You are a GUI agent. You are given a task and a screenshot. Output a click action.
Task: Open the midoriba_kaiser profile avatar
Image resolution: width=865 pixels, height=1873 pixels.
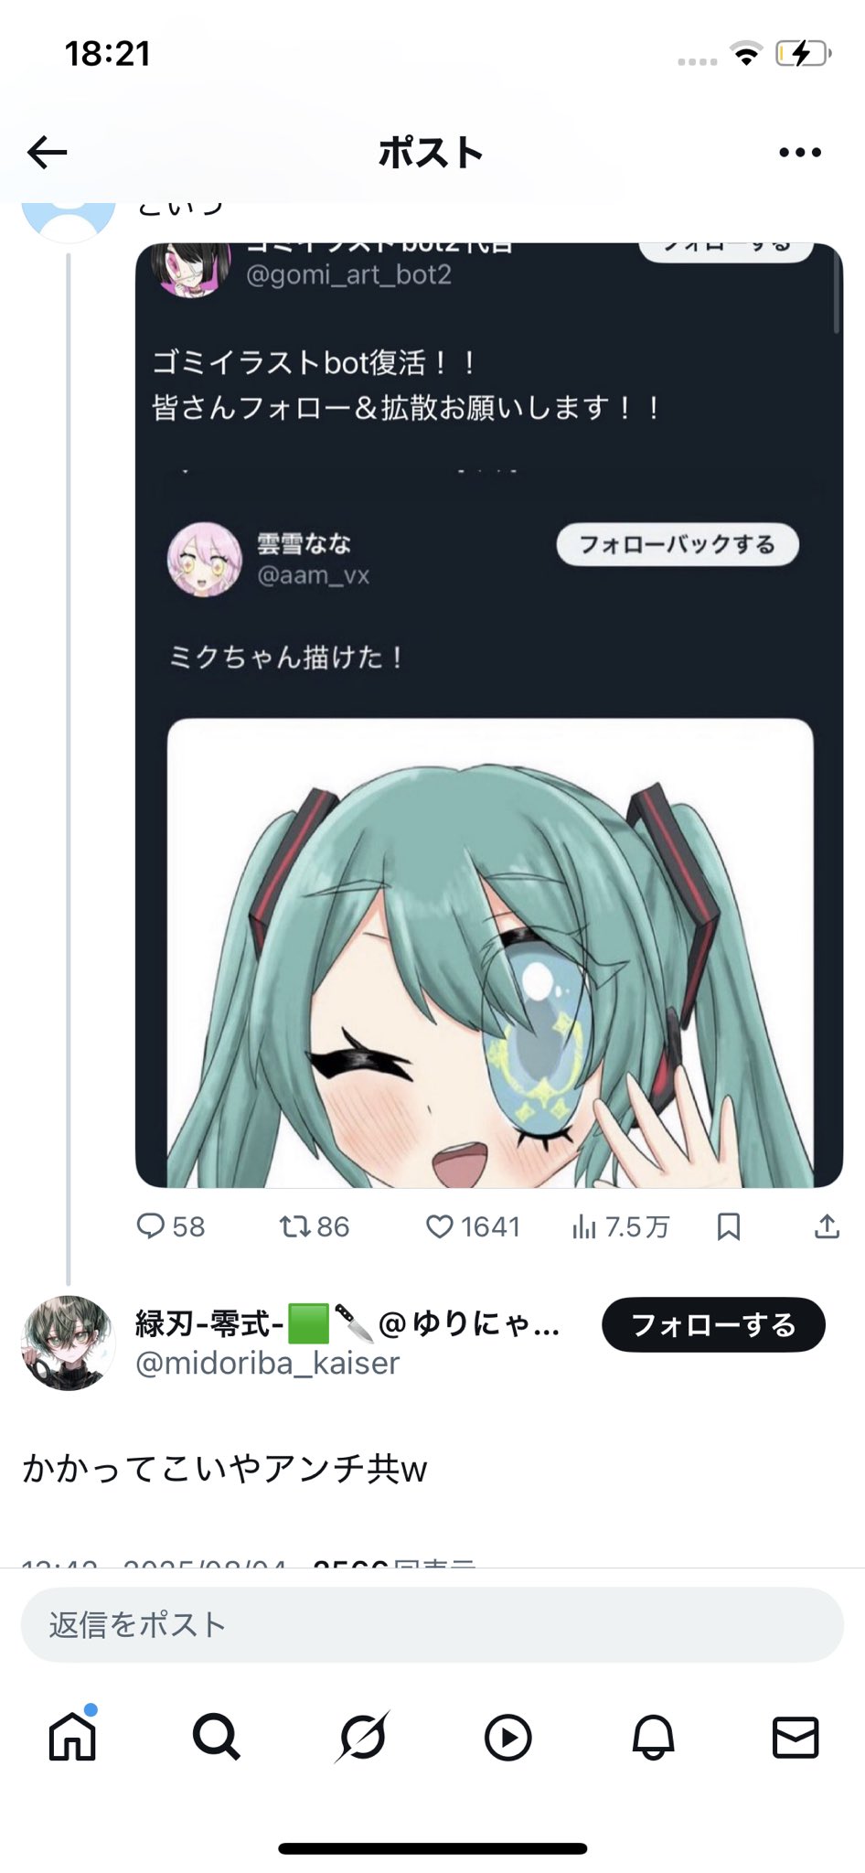[68, 1343]
